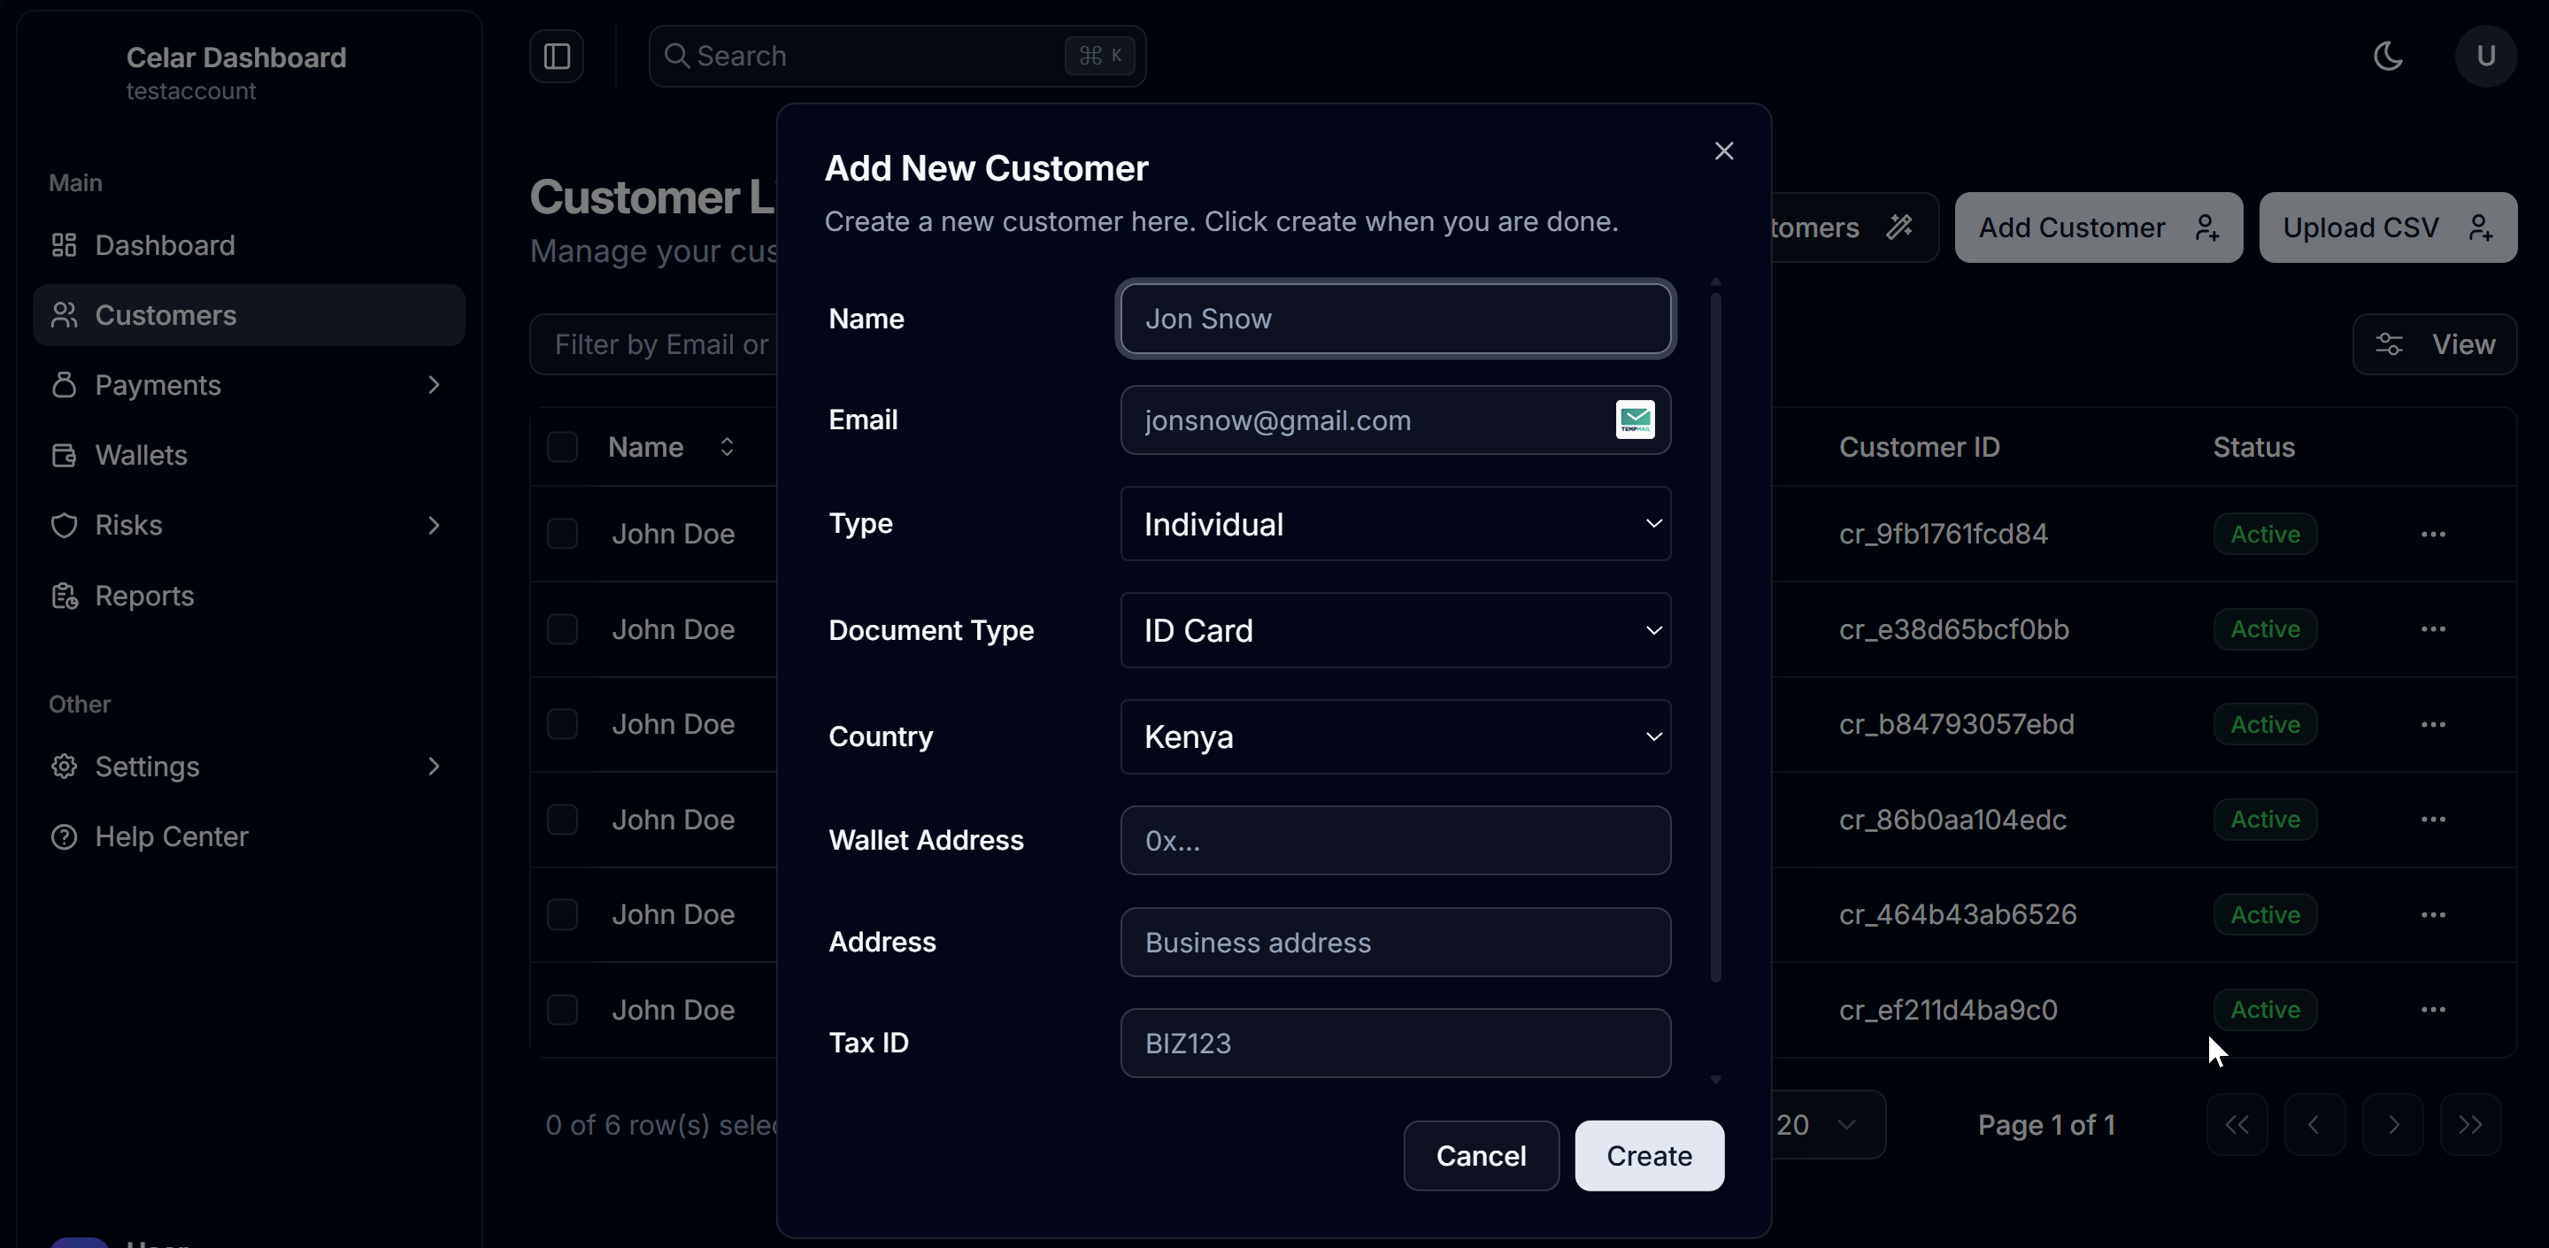Open the Document Type dropdown
The height and width of the screenshot is (1248, 2549).
pyautogui.click(x=1395, y=630)
